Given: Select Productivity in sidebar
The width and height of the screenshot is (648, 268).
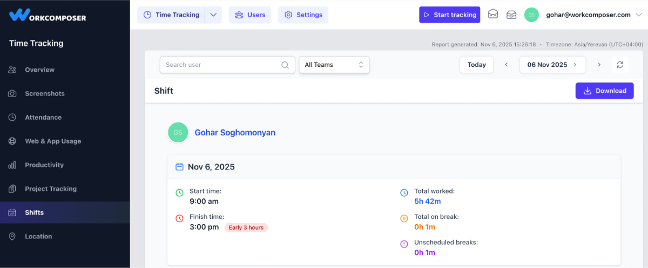Looking at the screenshot, I should (x=65, y=165).
